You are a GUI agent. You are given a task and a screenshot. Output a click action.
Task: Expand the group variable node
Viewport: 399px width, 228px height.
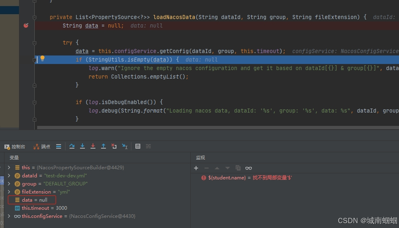(9, 183)
